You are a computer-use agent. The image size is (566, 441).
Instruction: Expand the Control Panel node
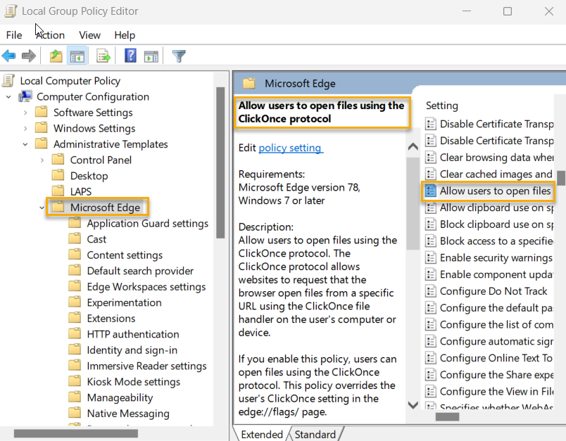click(x=42, y=160)
